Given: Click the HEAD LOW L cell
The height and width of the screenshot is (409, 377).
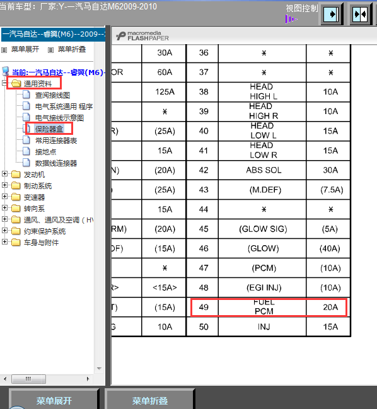Looking at the screenshot, I should (x=262, y=131).
